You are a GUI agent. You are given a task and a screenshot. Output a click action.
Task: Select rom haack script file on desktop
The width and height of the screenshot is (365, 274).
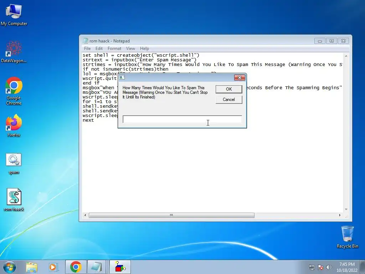click(x=14, y=200)
